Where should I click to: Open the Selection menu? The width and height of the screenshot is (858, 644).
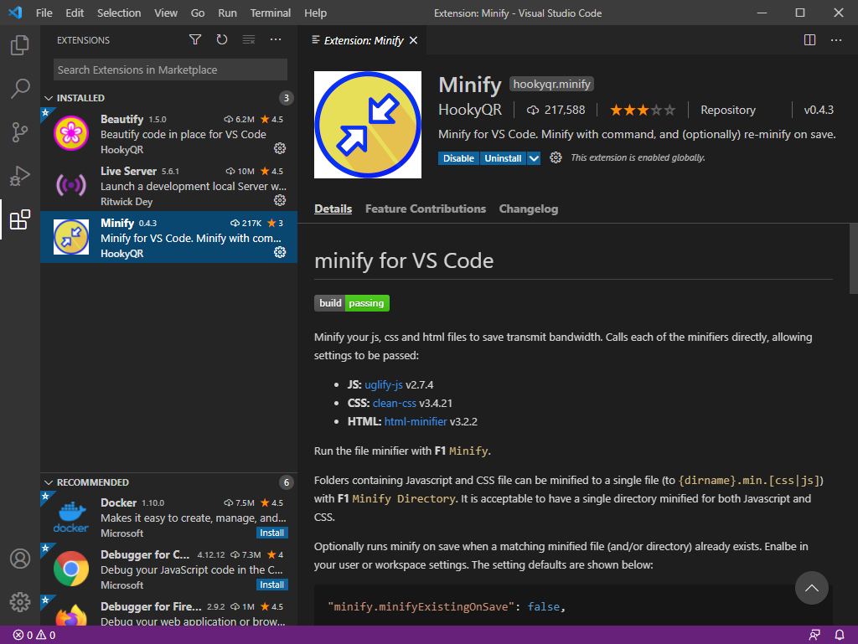tap(119, 13)
